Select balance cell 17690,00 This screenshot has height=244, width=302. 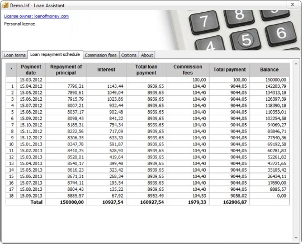click(x=270, y=182)
